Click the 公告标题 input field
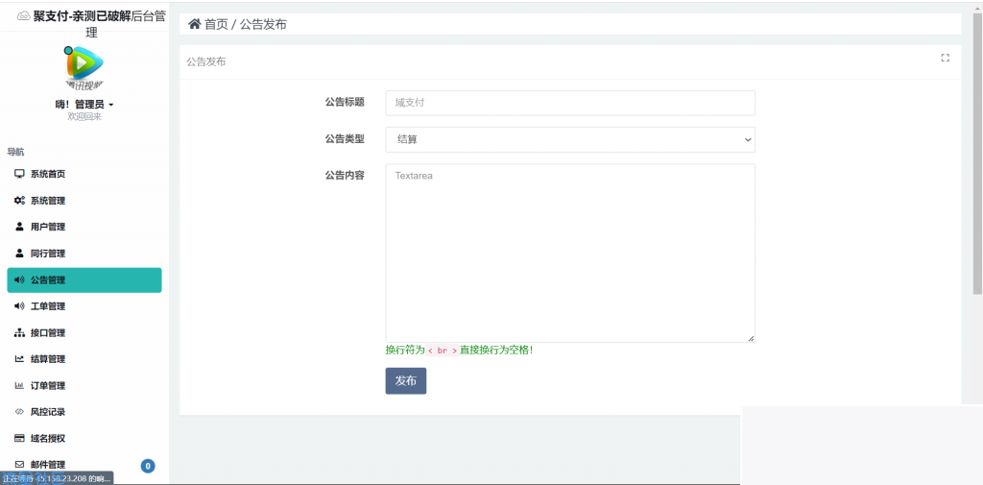Image resolution: width=983 pixels, height=485 pixels. (570, 103)
